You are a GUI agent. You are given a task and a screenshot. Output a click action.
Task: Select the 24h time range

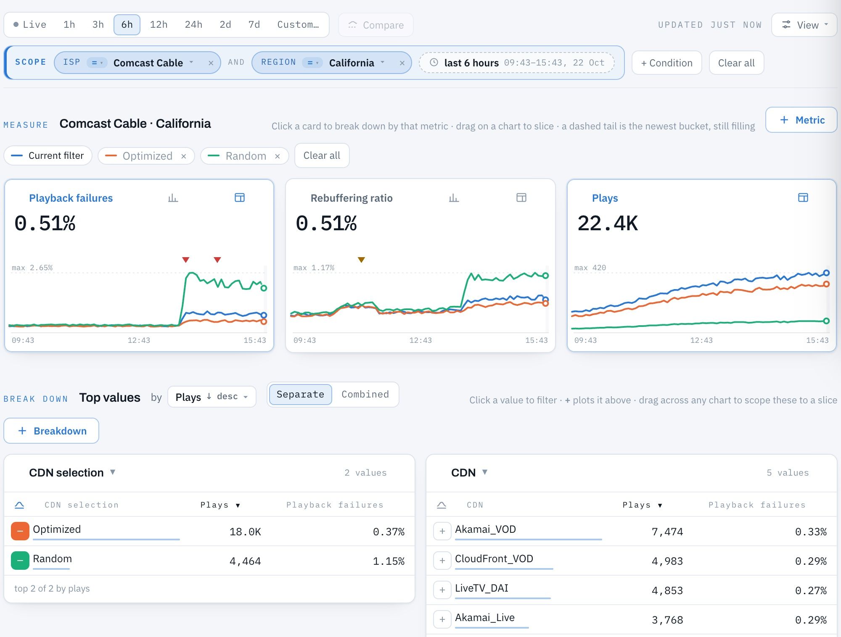point(193,25)
